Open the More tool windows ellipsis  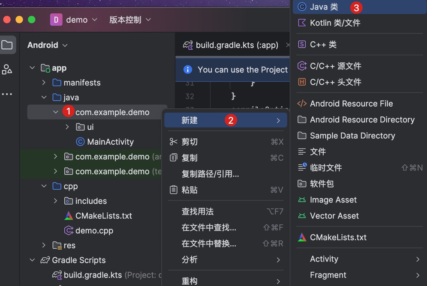point(7,94)
